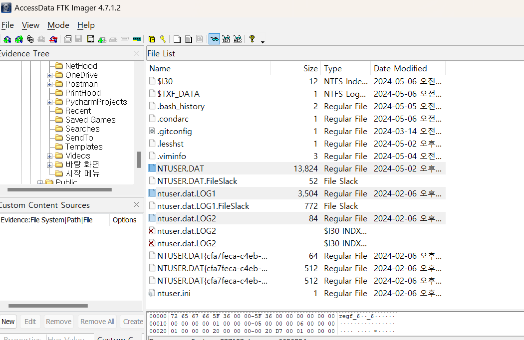
Task: Open the toolbar options dropdown arrow
Action: click(262, 42)
